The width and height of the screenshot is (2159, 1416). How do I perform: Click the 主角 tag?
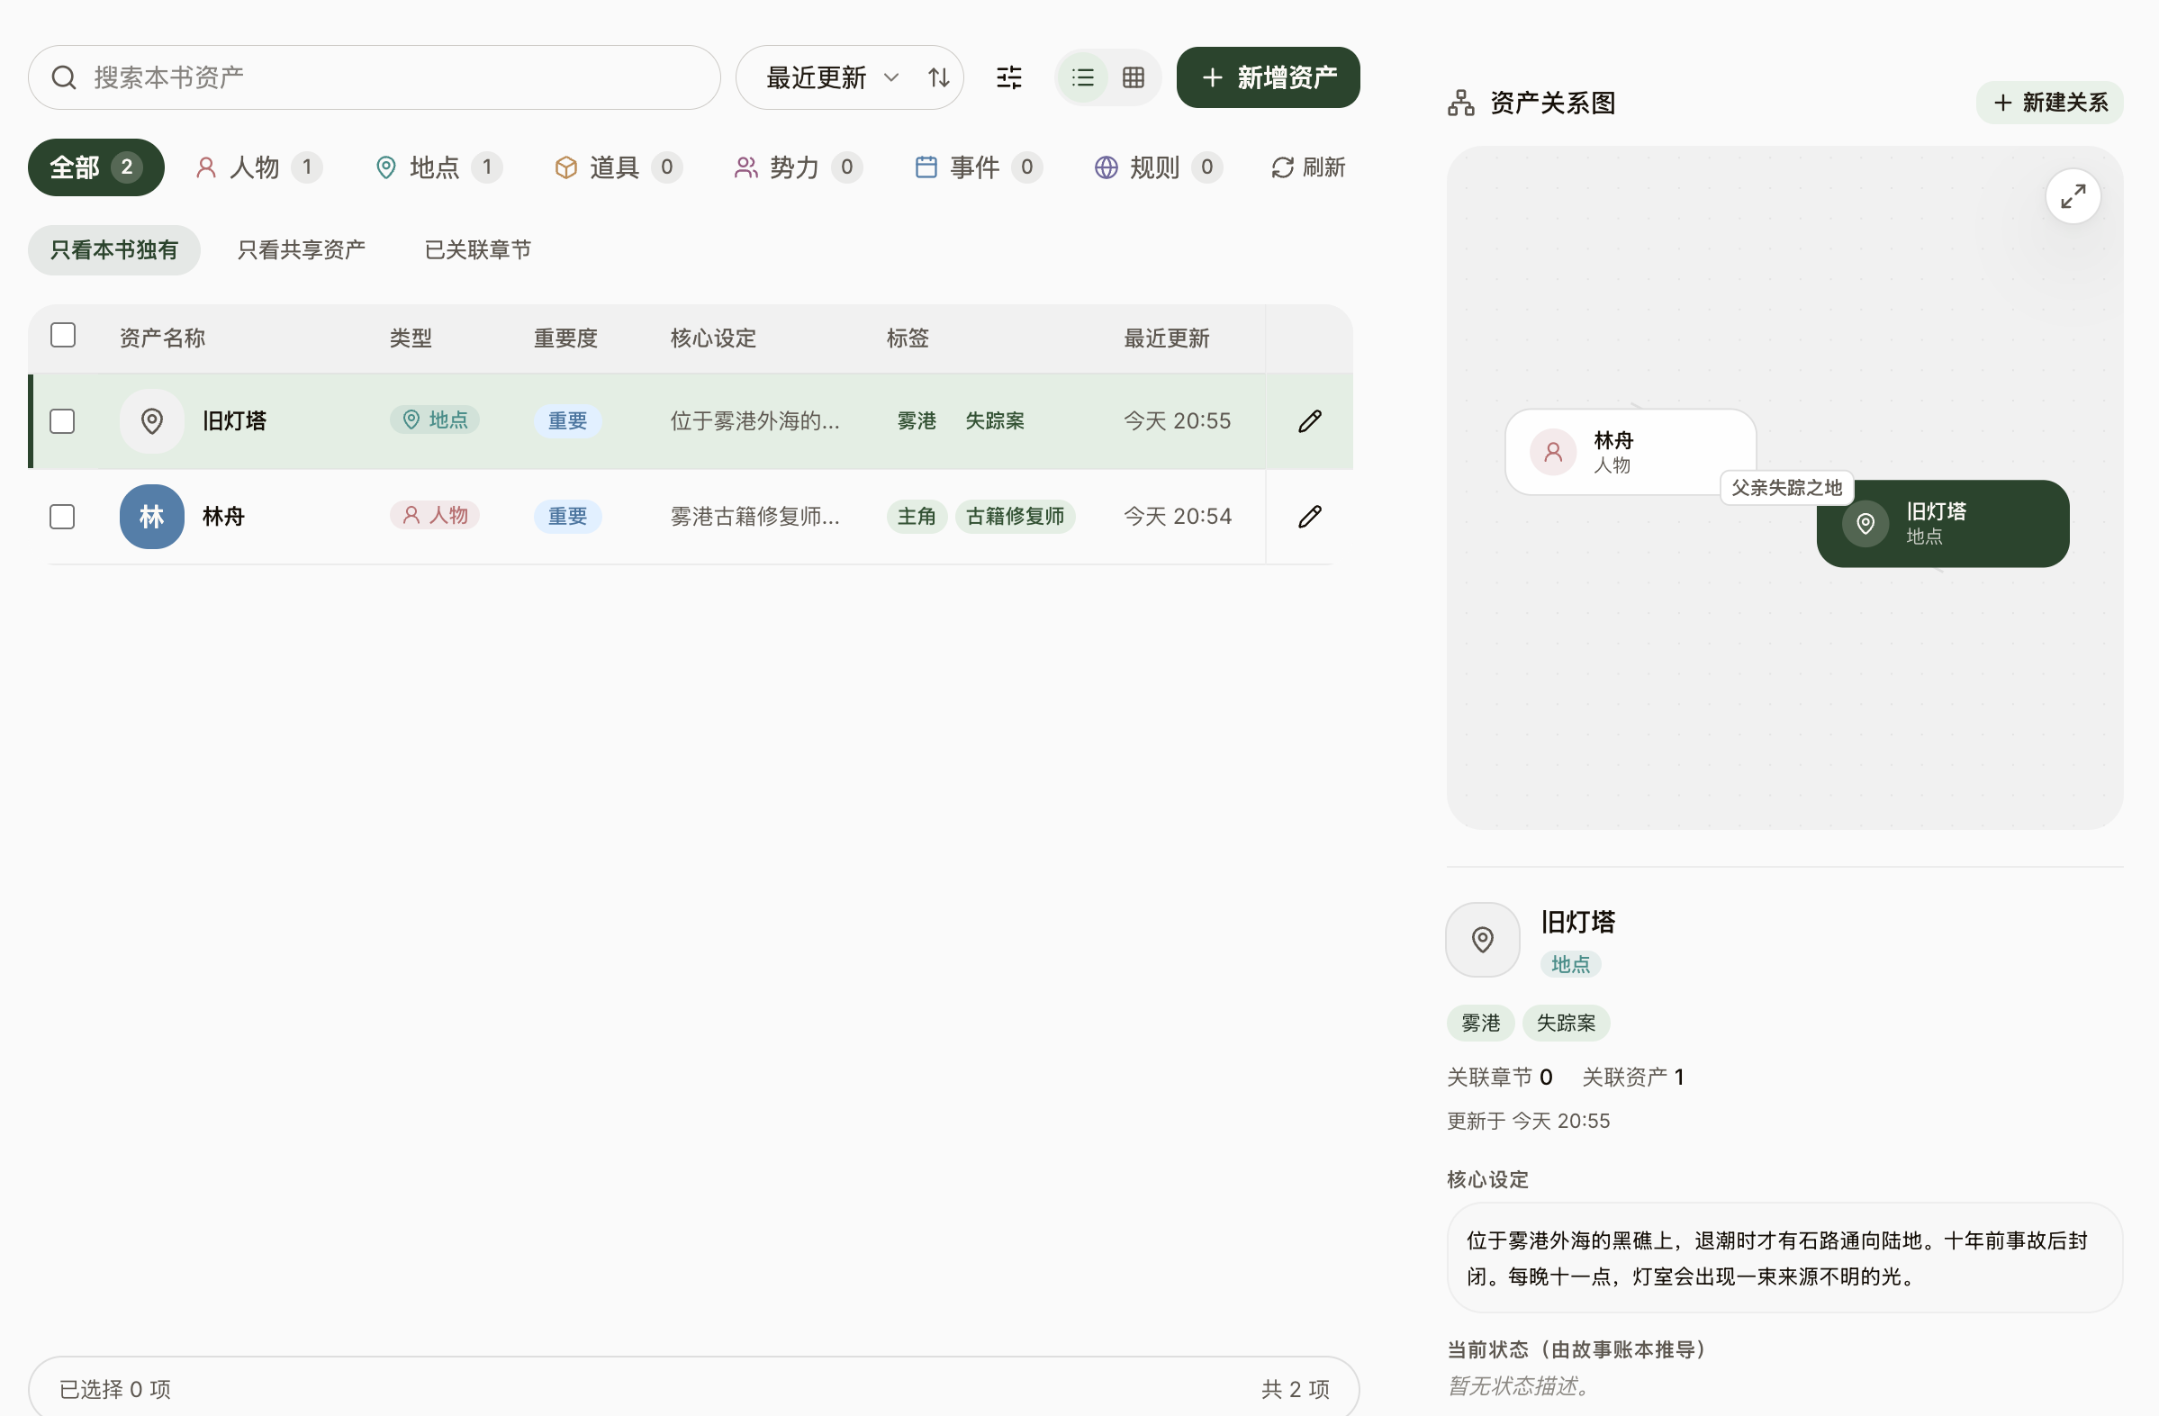point(917,516)
